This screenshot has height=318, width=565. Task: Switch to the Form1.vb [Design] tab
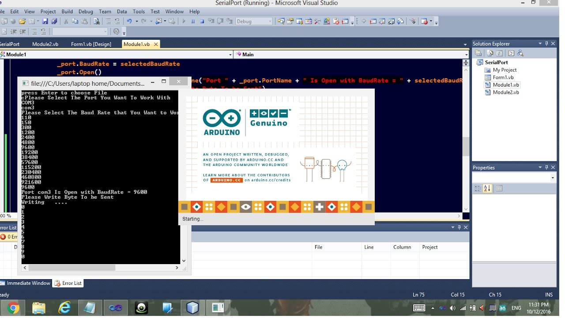(91, 44)
